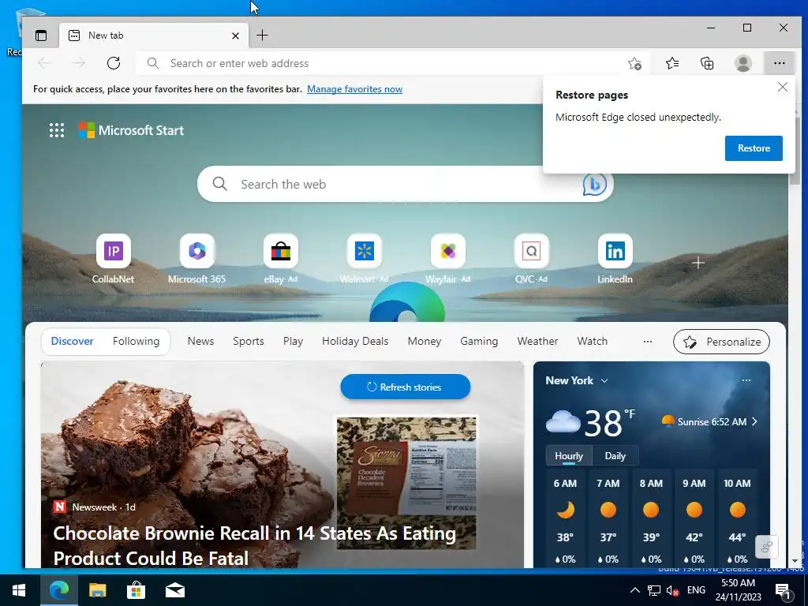Open the eBay quick link

click(281, 259)
